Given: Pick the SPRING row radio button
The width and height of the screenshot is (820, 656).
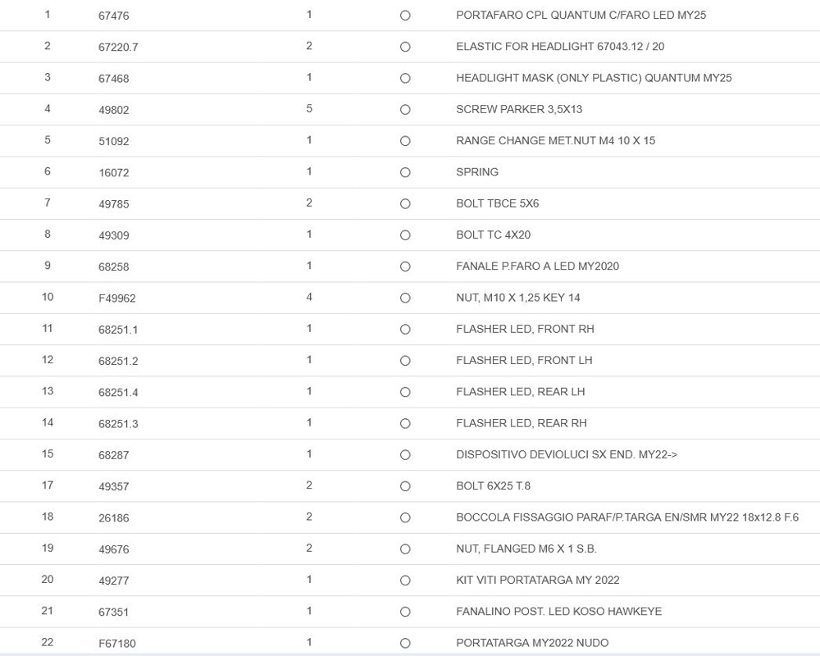Looking at the screenshot, I should tap(405, 173).
